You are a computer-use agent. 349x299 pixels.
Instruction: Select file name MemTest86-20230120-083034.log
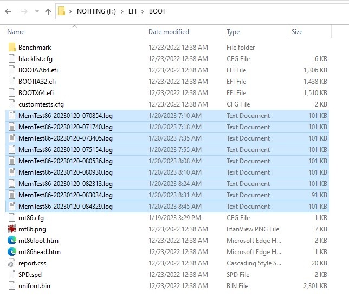click(x=66, y=195)
